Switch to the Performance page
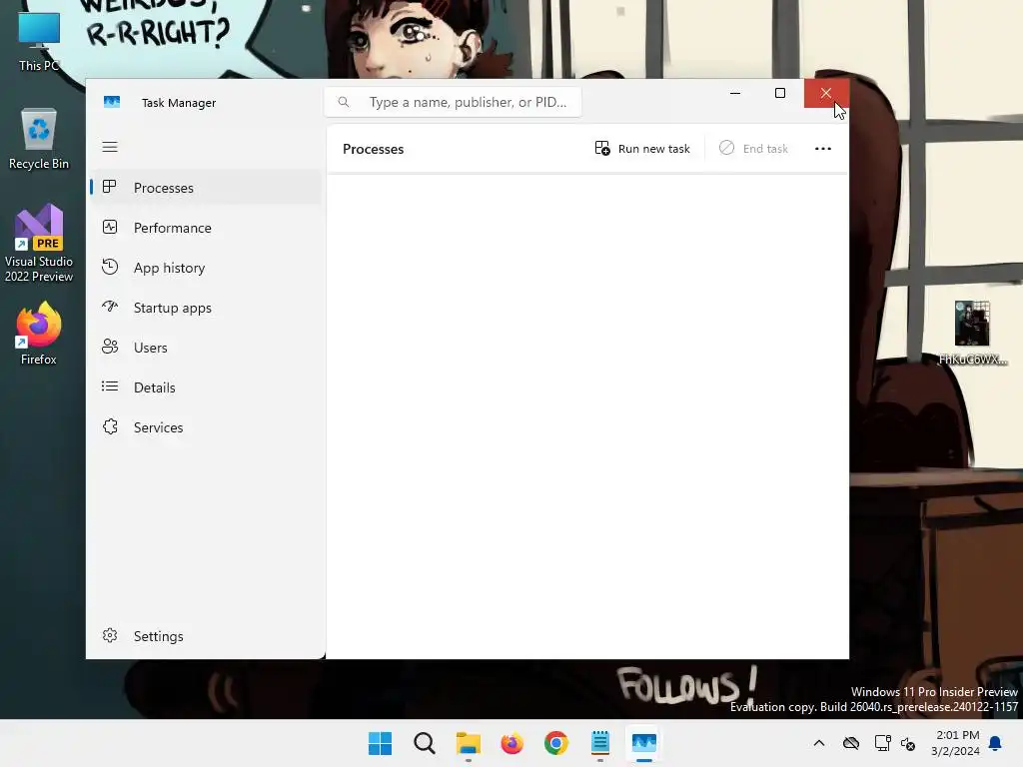The image size is (1023, 767). point(206,228)
